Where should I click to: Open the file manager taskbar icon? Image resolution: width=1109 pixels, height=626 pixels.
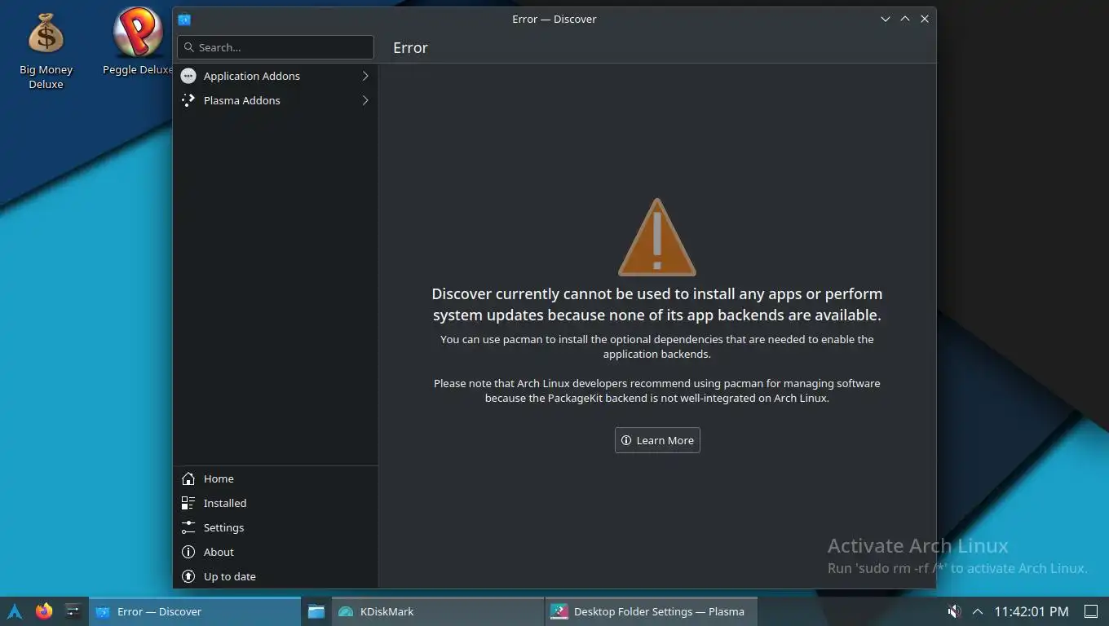click(x=316, y=611)
